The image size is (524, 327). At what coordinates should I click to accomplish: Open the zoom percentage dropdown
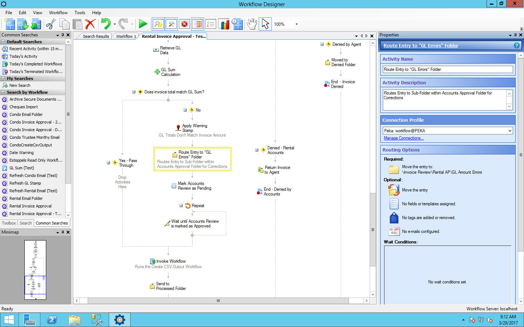297,24
